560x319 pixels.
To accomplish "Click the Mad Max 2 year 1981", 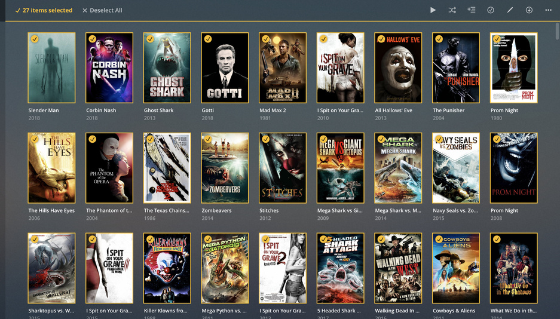I will [x=265, y=118].
